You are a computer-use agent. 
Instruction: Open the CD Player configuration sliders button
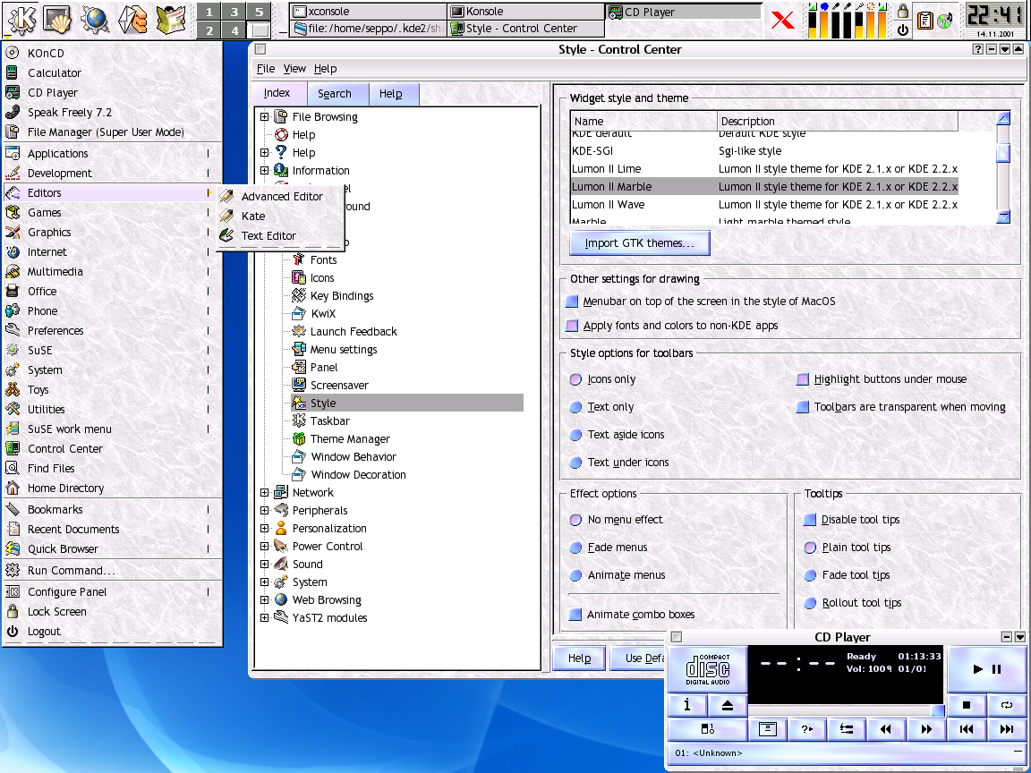[847, 729]
